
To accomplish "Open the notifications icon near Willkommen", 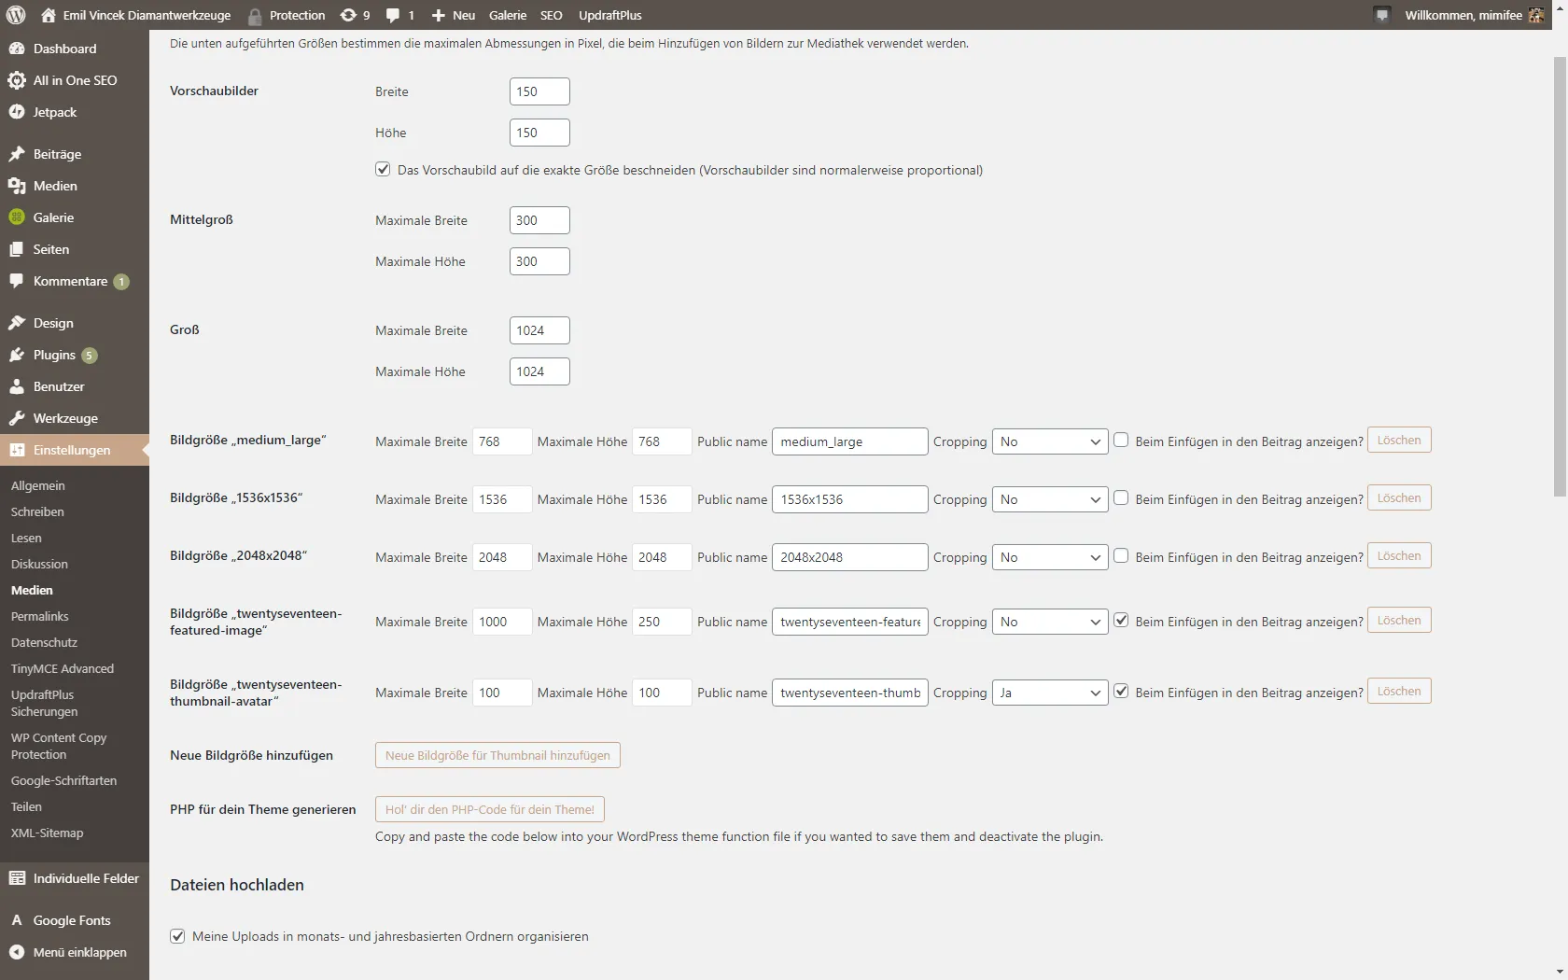I will (x=1382, y=15).
